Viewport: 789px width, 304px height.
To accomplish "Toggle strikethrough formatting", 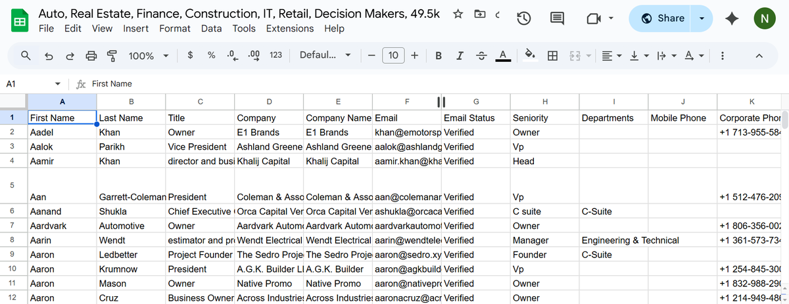I will tap(481, 56).
